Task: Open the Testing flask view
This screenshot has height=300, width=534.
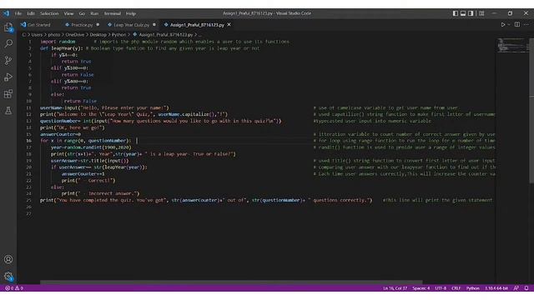Action: tap(8, 110)
